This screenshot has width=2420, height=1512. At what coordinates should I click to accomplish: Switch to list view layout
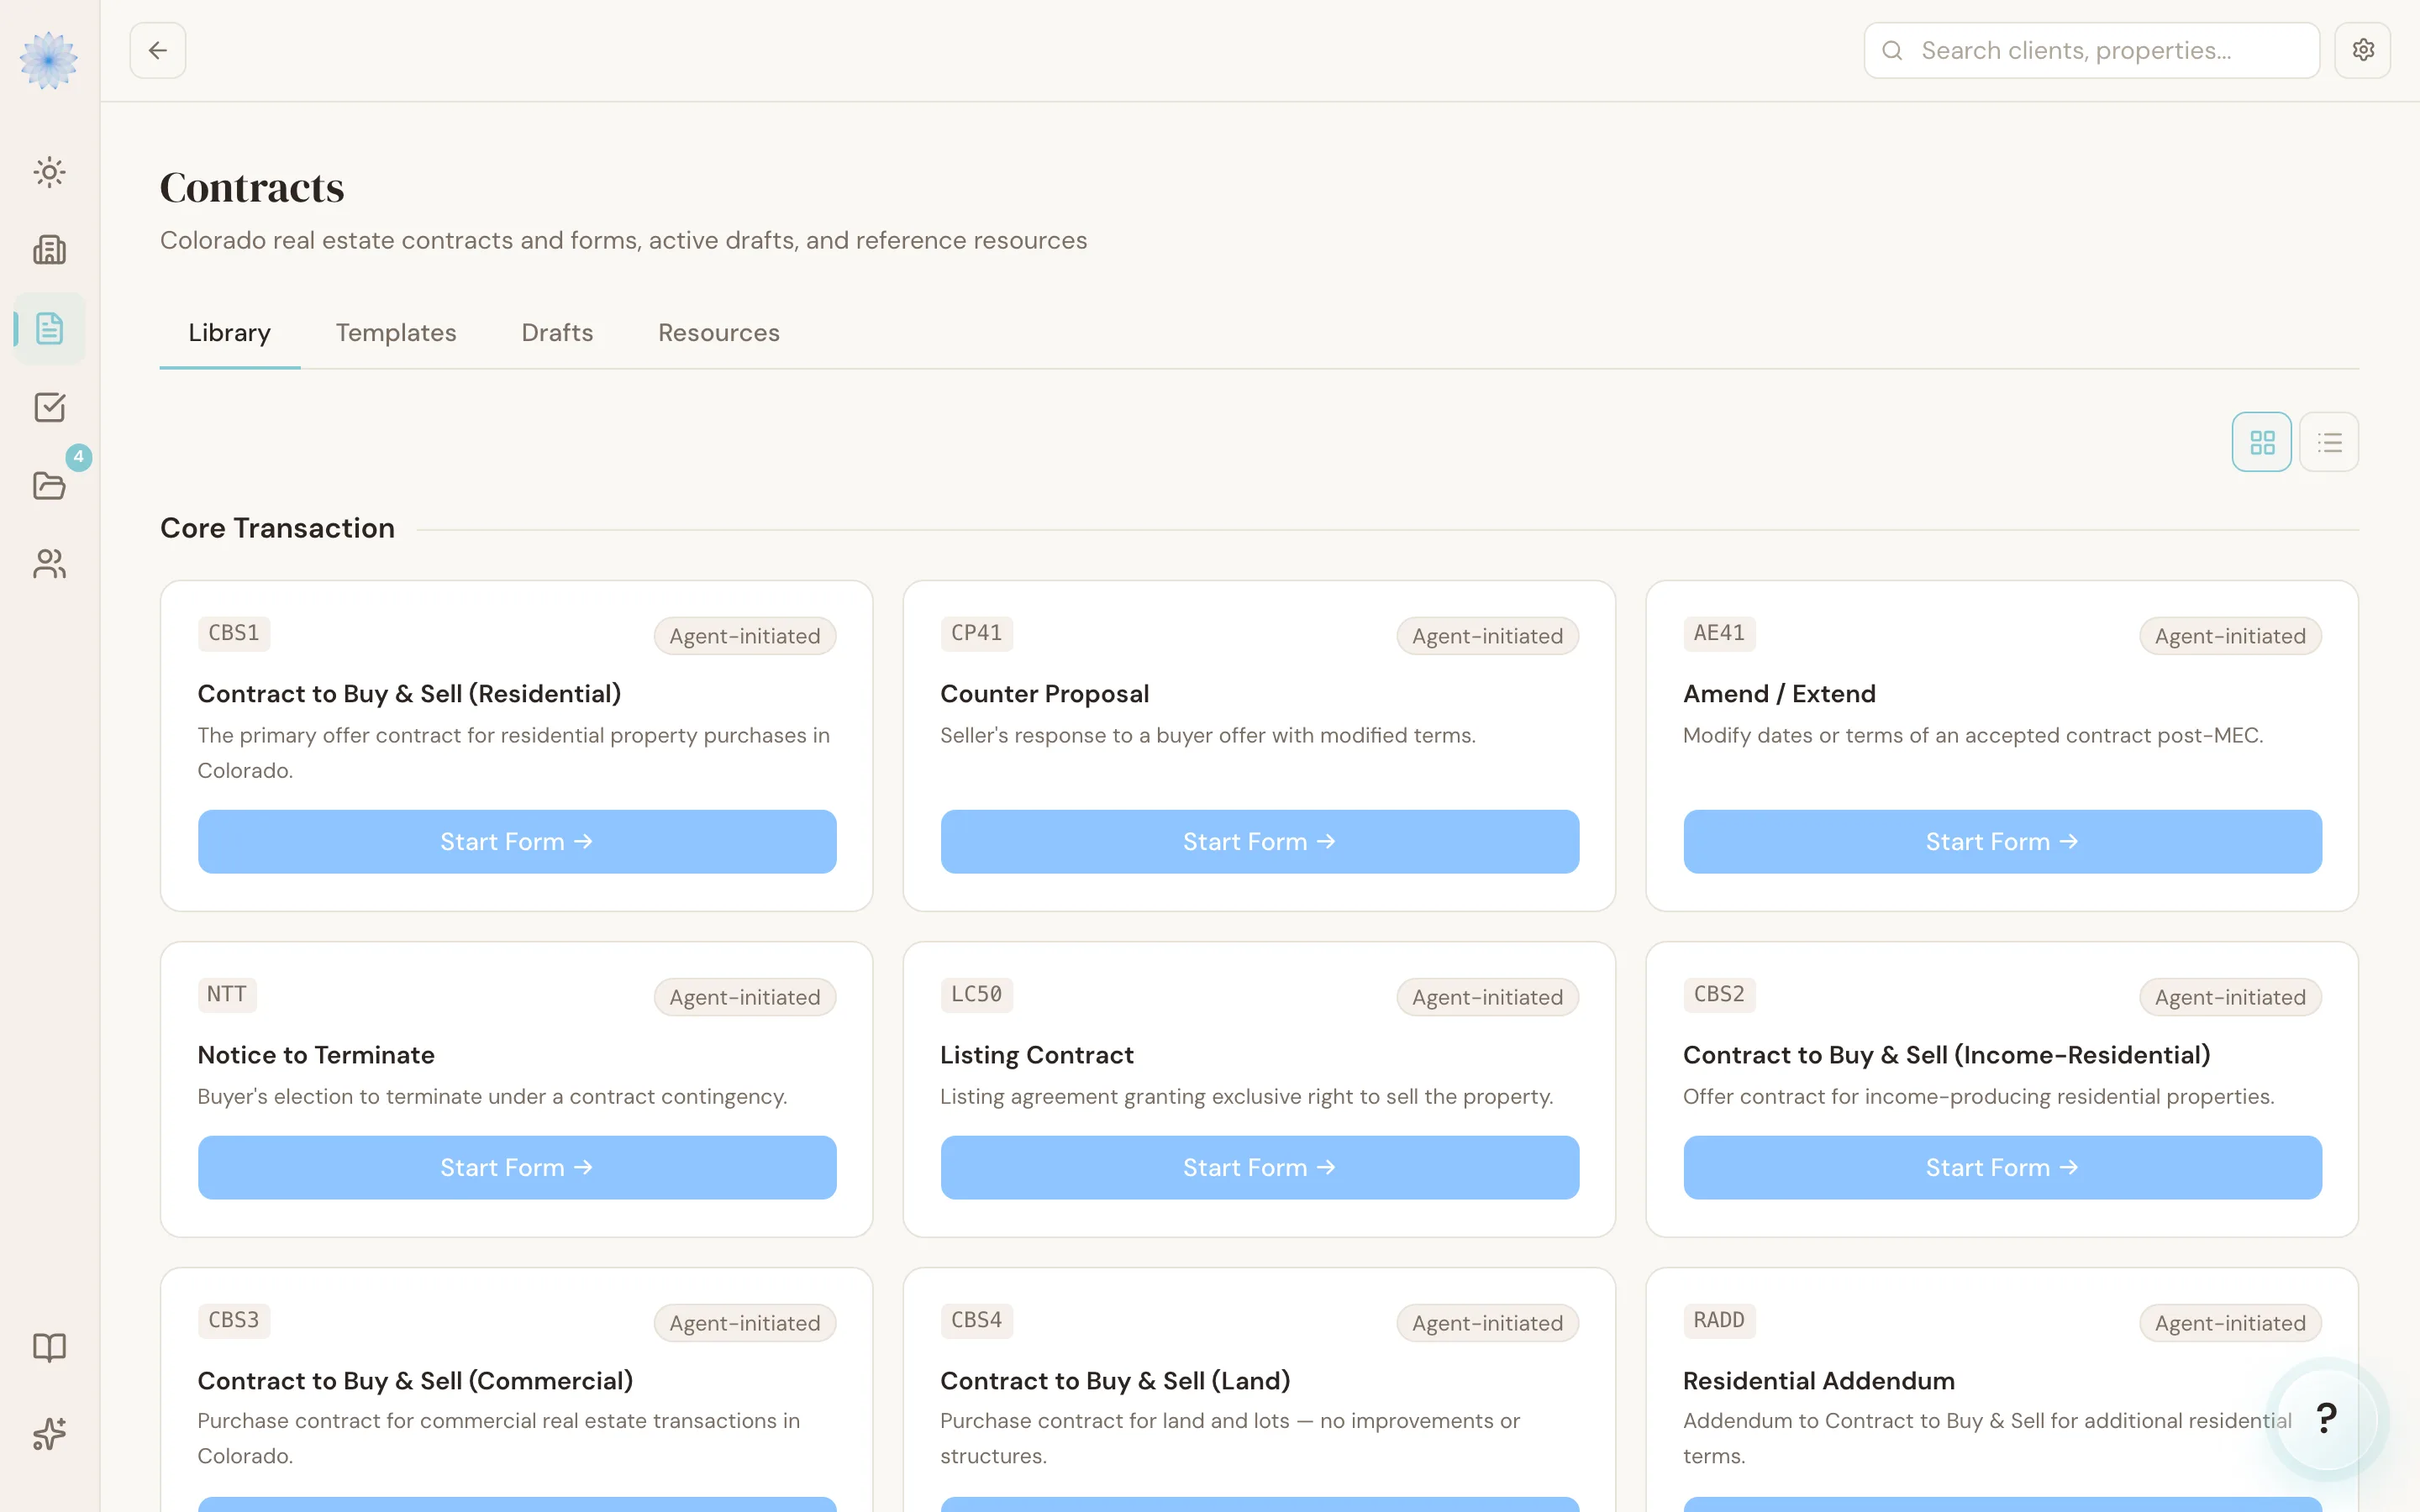[2329, 442]
